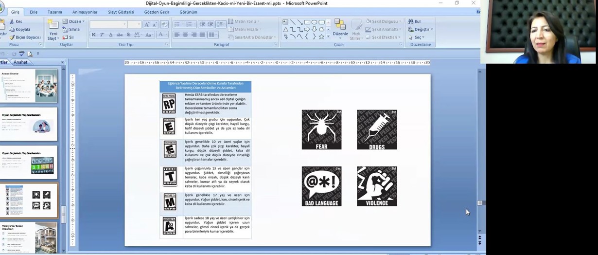Switch to the Anahat outline tab
The height and width of the screenshot is (255, 598).
(x=20, y=62)
